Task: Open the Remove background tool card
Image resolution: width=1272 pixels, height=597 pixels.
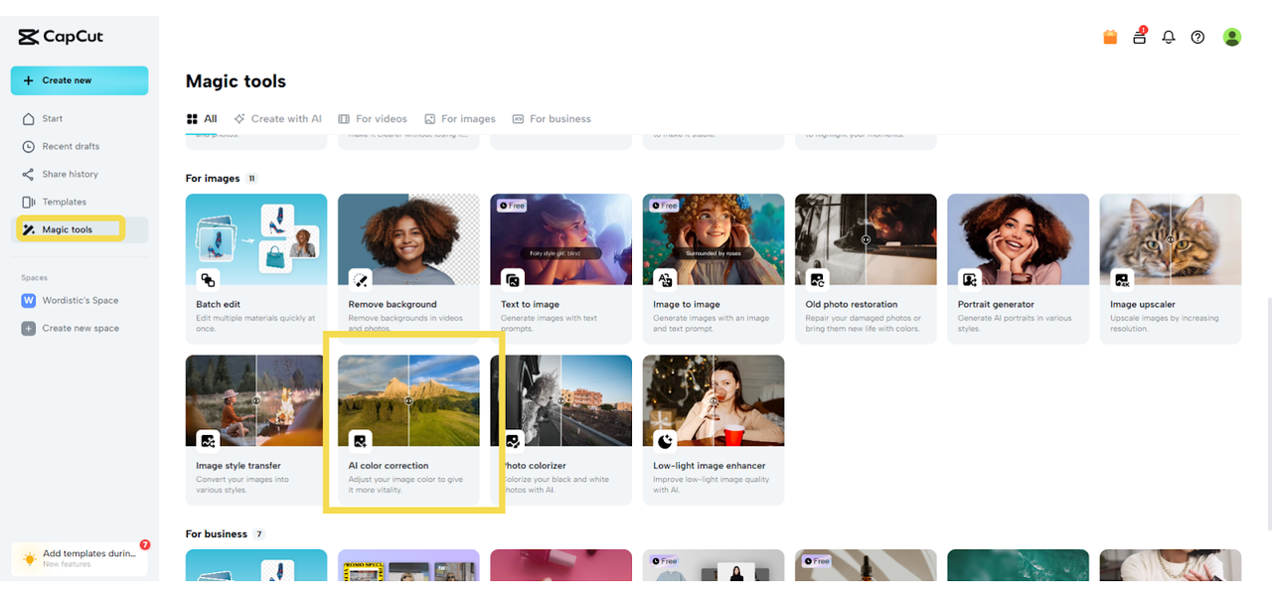Action: coord(408,268)
